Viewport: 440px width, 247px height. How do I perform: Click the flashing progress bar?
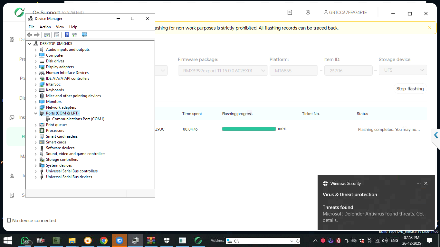[249, 129]
